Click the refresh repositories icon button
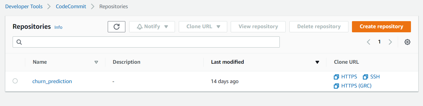 [117, 27]
